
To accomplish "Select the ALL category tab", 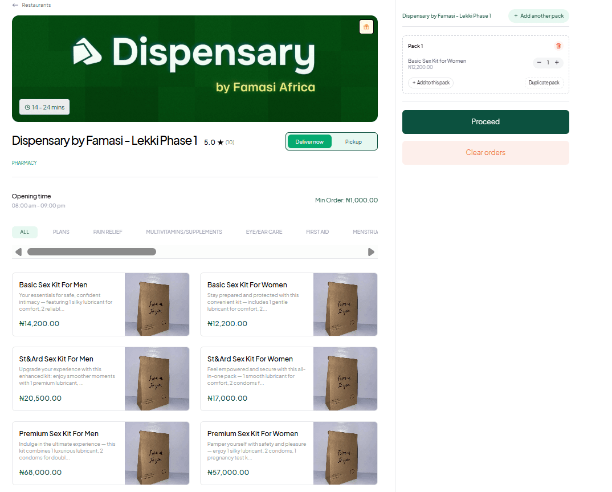I will tap(25, 232).
